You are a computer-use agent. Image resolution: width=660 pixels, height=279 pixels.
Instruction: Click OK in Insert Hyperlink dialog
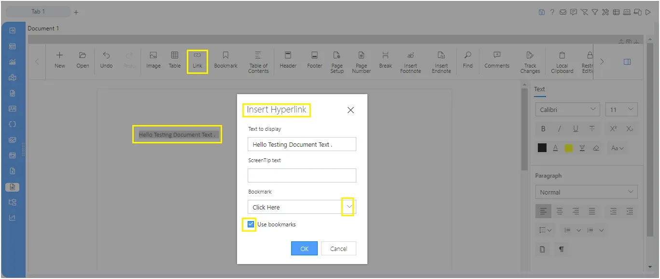coord(304,249)
